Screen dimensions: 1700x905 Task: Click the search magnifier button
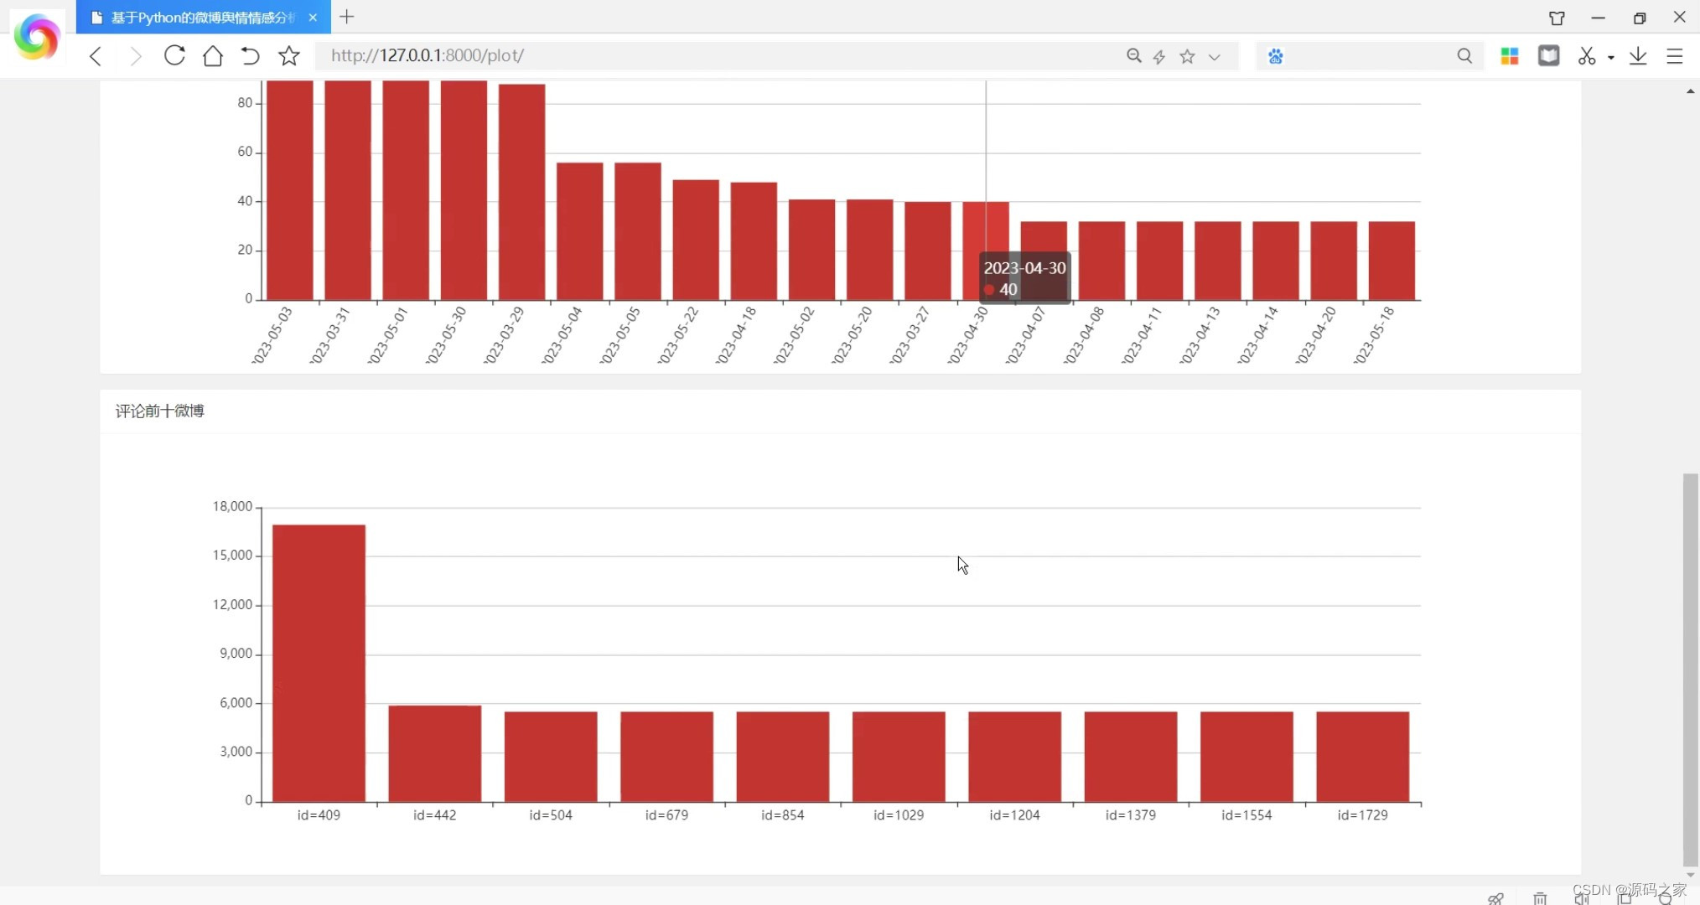1464,56
